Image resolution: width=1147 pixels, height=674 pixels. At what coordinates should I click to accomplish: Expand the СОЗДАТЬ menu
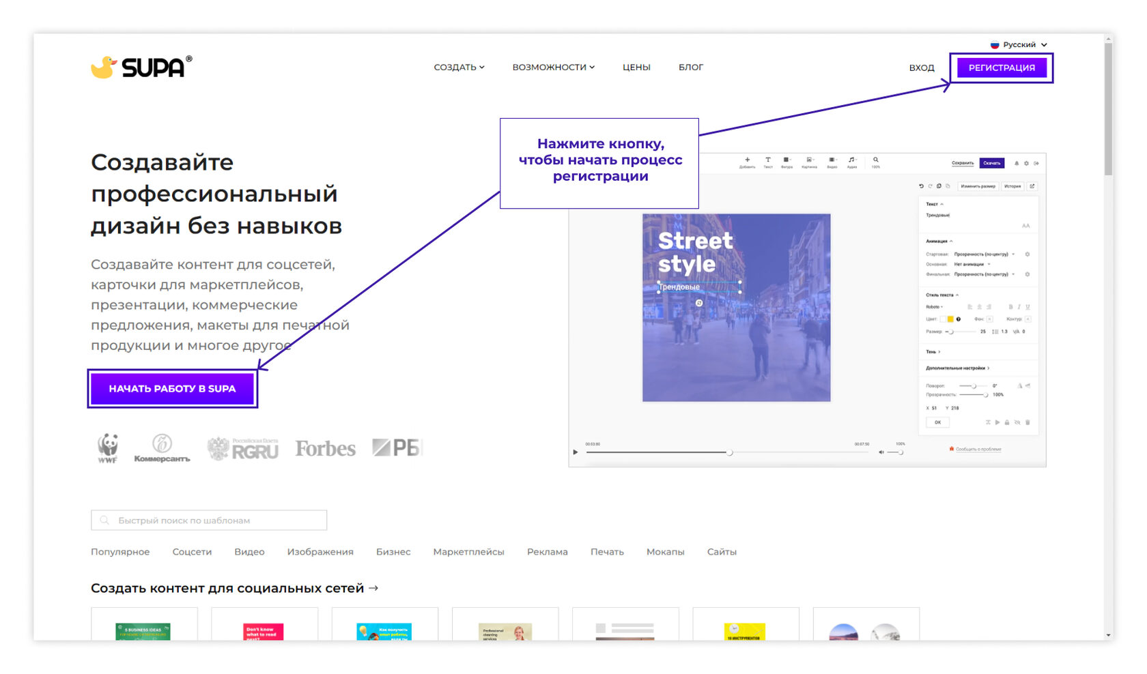tap(459, 67)
